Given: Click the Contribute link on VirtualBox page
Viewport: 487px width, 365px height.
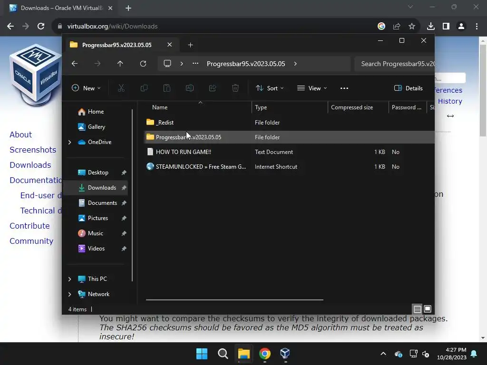Looking at the screenshot, I should [29, 226].
